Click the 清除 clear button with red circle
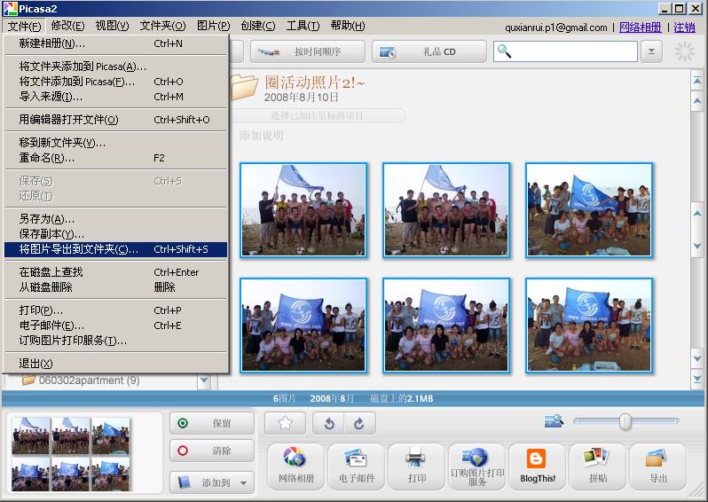The width and height of the screenshot is (708, 502). click(x=212, y=451)
